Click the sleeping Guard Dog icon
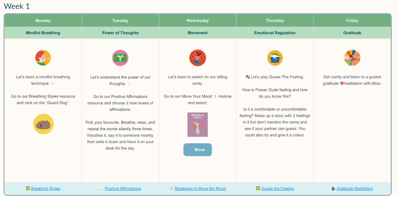398x197 pixels. pyautogui.click(x=43, y=124)
